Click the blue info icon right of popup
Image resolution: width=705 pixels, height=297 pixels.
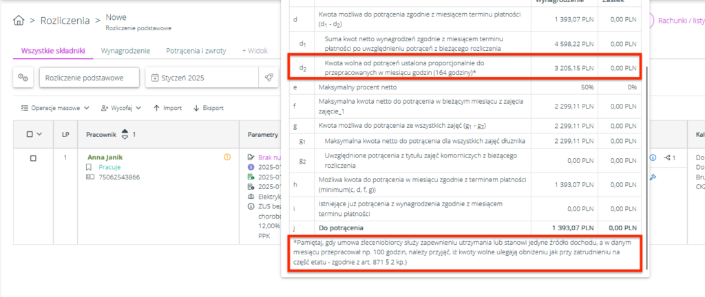[653, 158]
